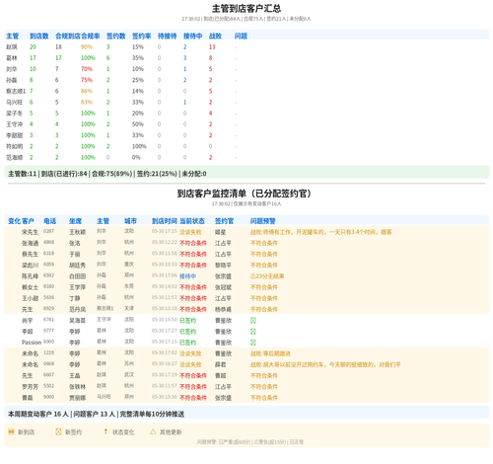The height and width of the screenshot is (464, 493).
Task: Click the 白田田 seat name
Action: click(x=78, y=276)
